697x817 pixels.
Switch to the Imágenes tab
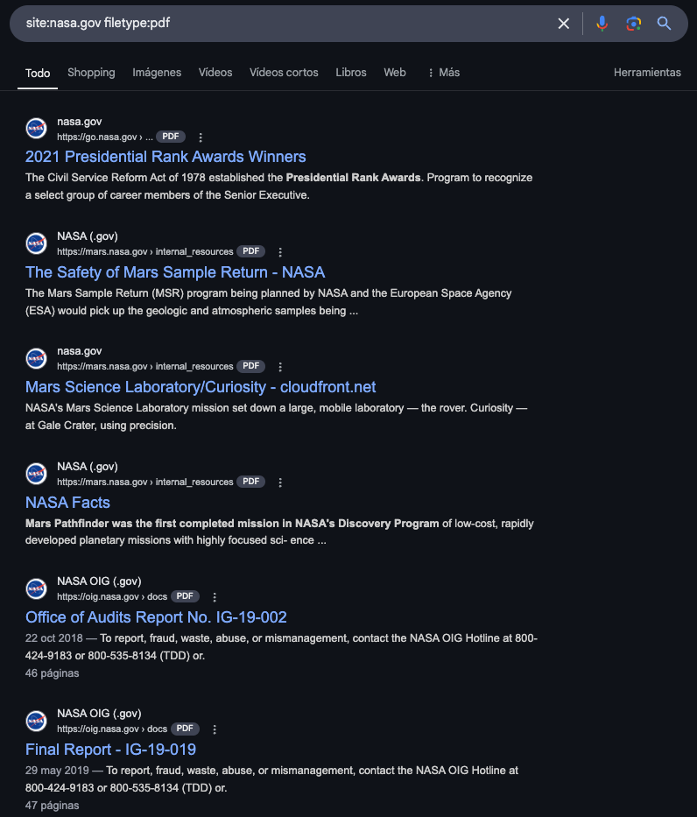tap(157, 73)
